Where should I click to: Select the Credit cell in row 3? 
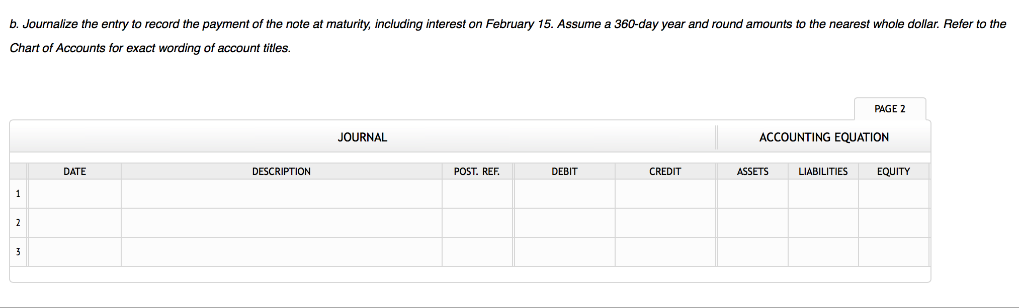point(665,252)
